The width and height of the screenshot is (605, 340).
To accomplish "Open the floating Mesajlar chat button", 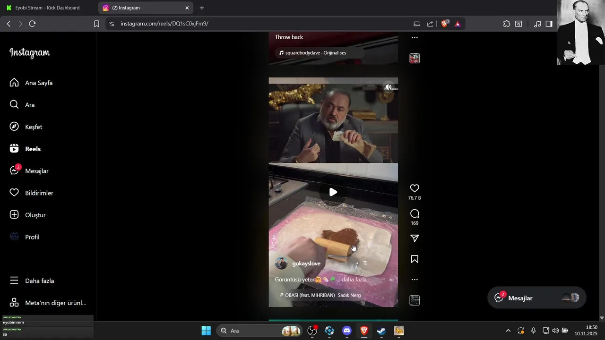I will [537, 298].
